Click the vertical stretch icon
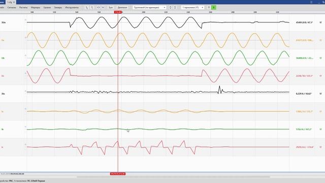The image size is (325, 183). coord(171,8)
